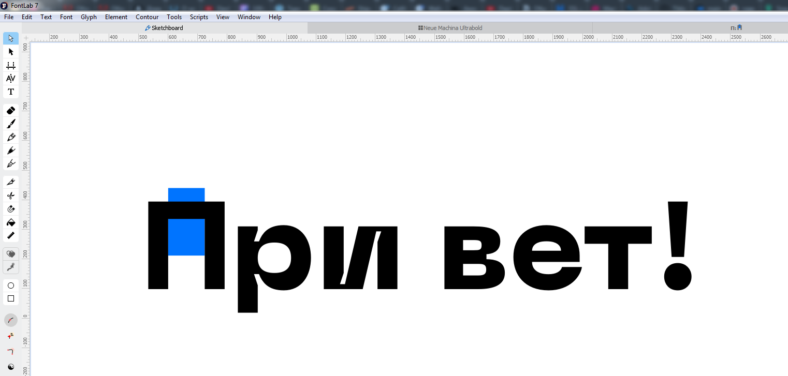Select the Pencil tool
The width and height of the screenshot is (788, 376).
[11, 137]
